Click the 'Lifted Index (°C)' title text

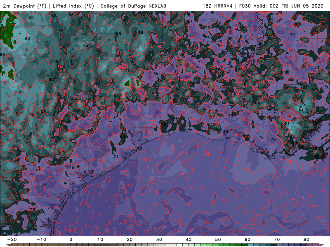pos(73,6)
